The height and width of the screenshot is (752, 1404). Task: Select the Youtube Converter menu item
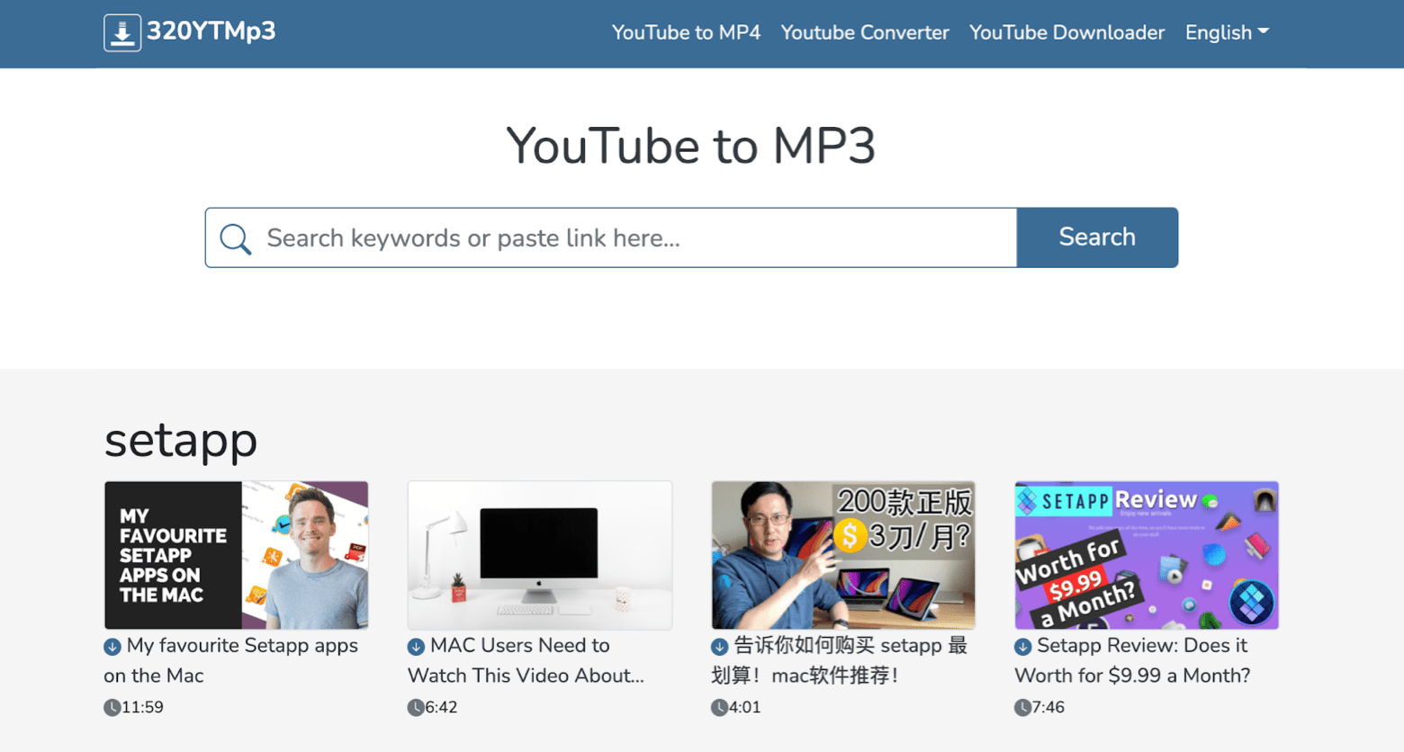point(864,32)
